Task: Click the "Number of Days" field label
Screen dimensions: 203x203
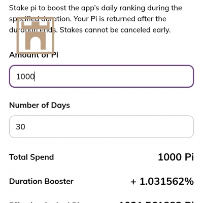Action: point(40,106)
